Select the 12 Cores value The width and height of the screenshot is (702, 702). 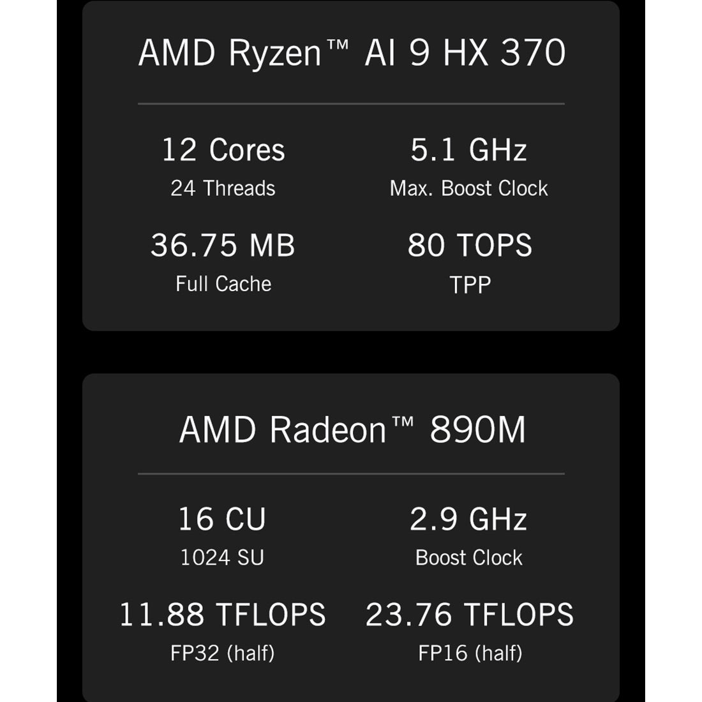pos(223,150)
